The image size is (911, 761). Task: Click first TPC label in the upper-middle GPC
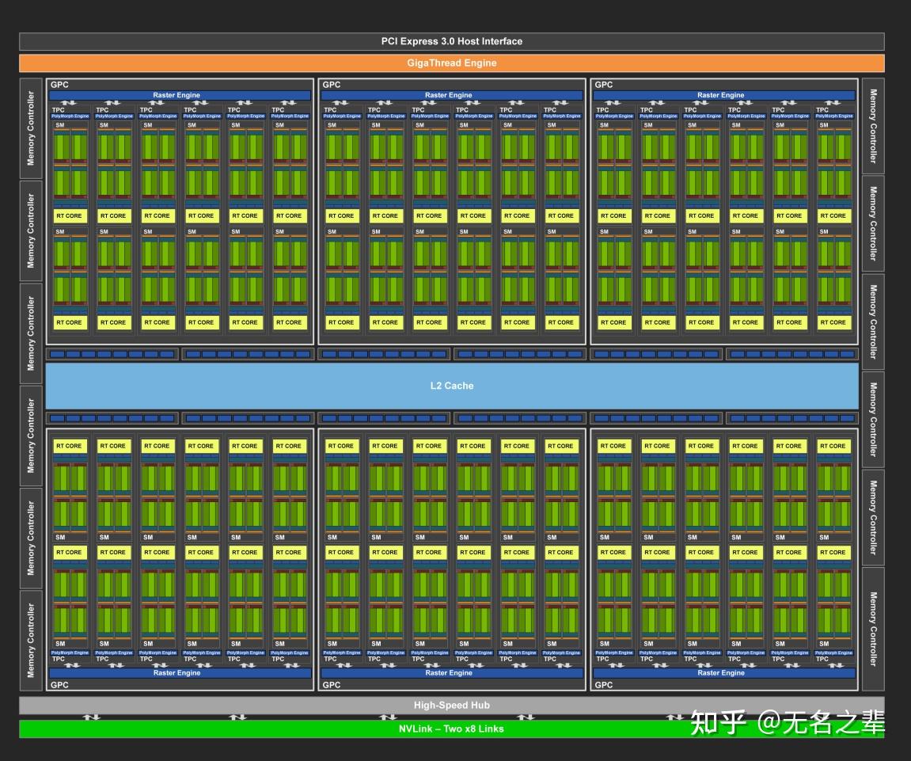pyautogui.click(x=330, y=110)
